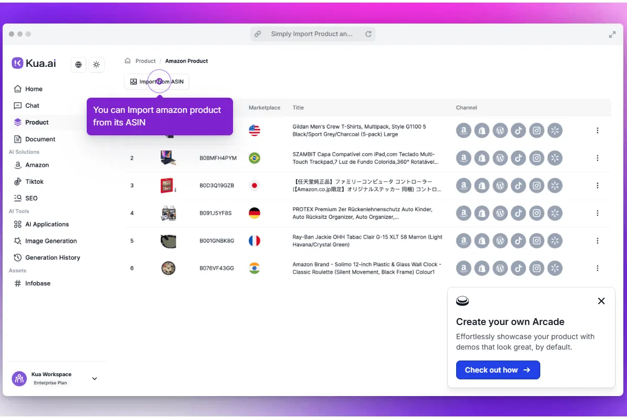The height and width of the screenshot is (418, 627).
Task: Click Shopify channel icon for B0D3Q19GZB row
Action: 482,185
